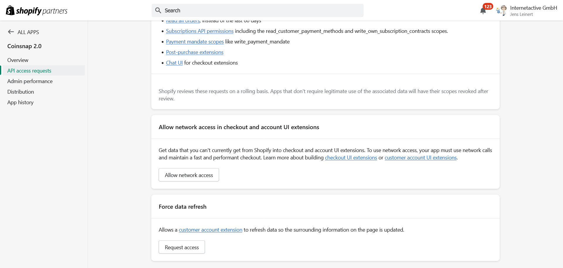The image size is (563, 268).
Task: Select API access requests in sidebar
Action: click(29, 71)
